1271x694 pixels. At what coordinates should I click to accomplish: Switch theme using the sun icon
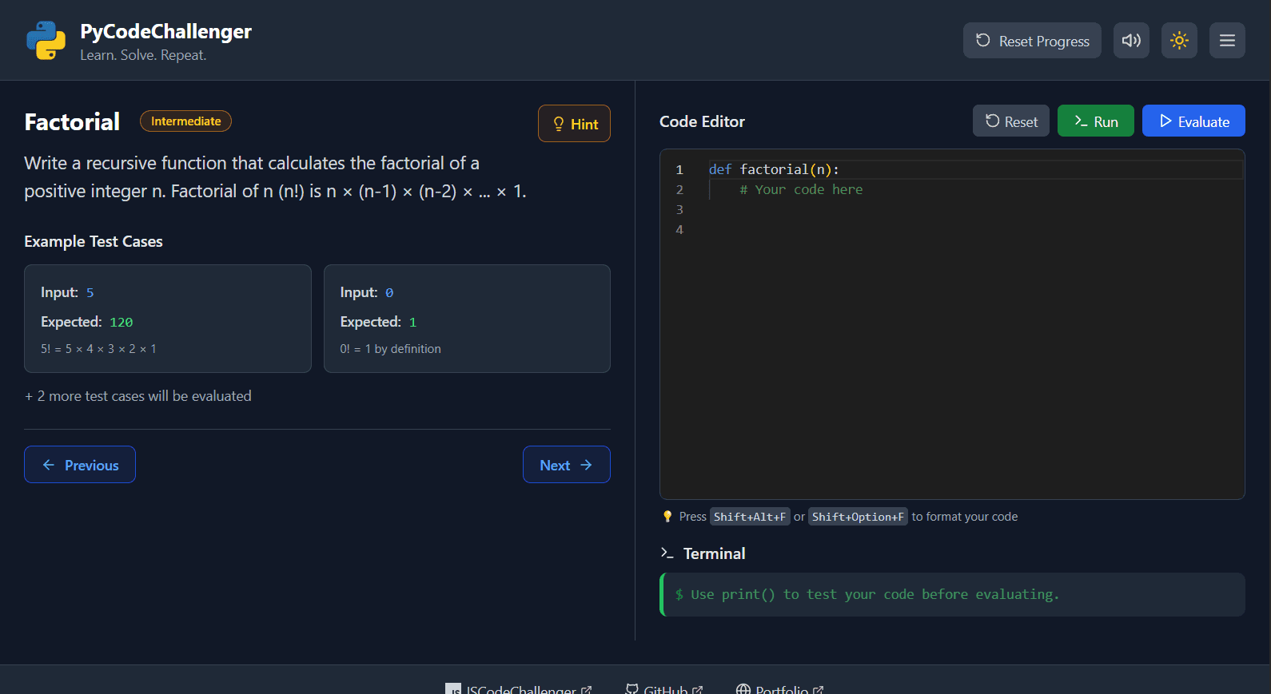1179,40
